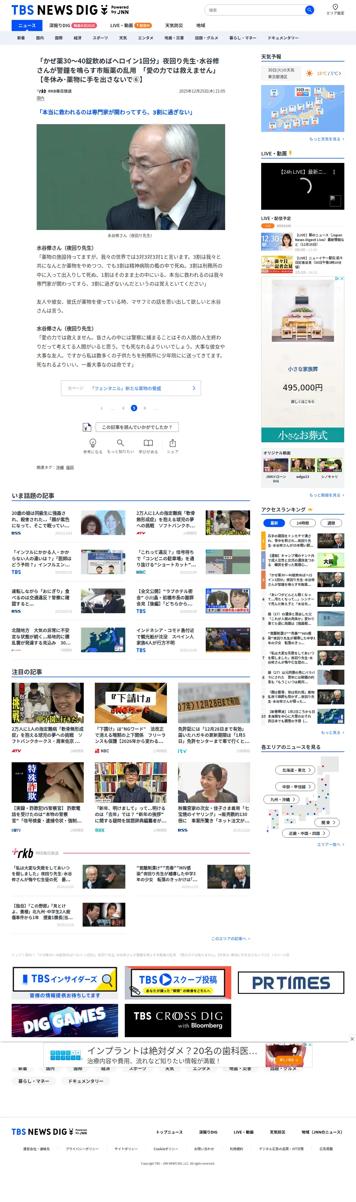Open the 地域 tab
356x1202 pixels.
coord(200,25)
